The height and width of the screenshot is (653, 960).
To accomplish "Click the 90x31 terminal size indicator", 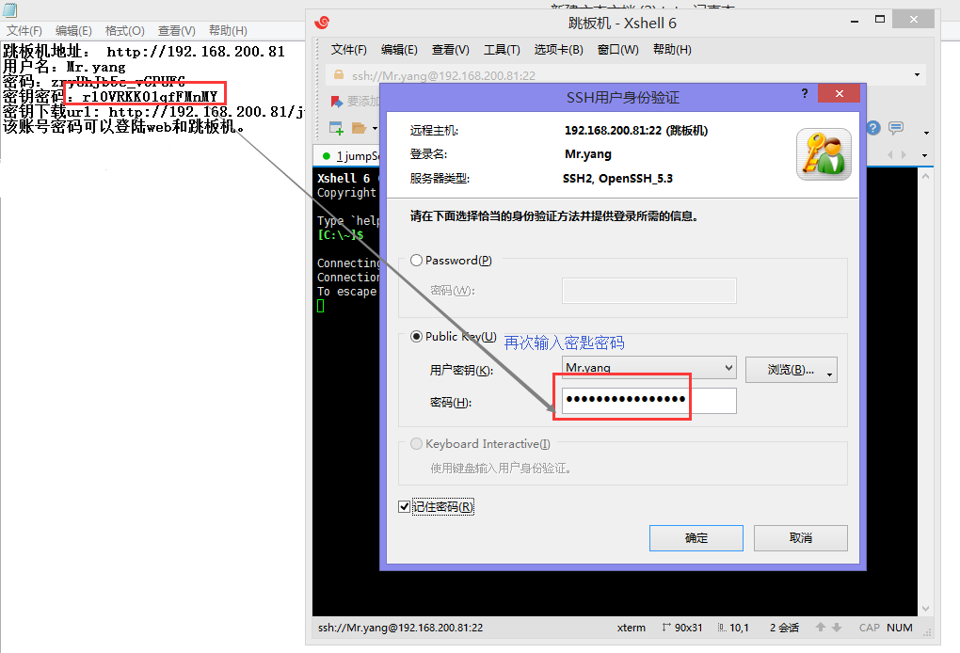I will (x=682, y=628).
